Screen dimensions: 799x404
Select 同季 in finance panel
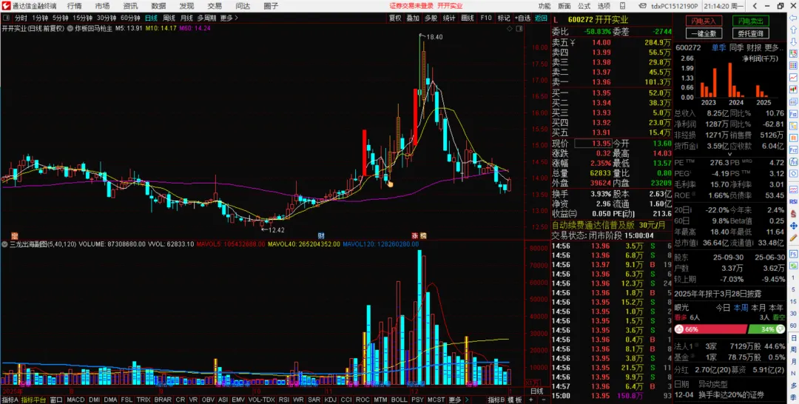coord(736,47)
